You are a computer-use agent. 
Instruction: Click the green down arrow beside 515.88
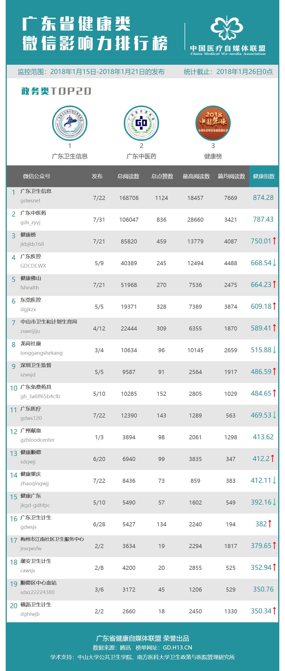(274, 350)
